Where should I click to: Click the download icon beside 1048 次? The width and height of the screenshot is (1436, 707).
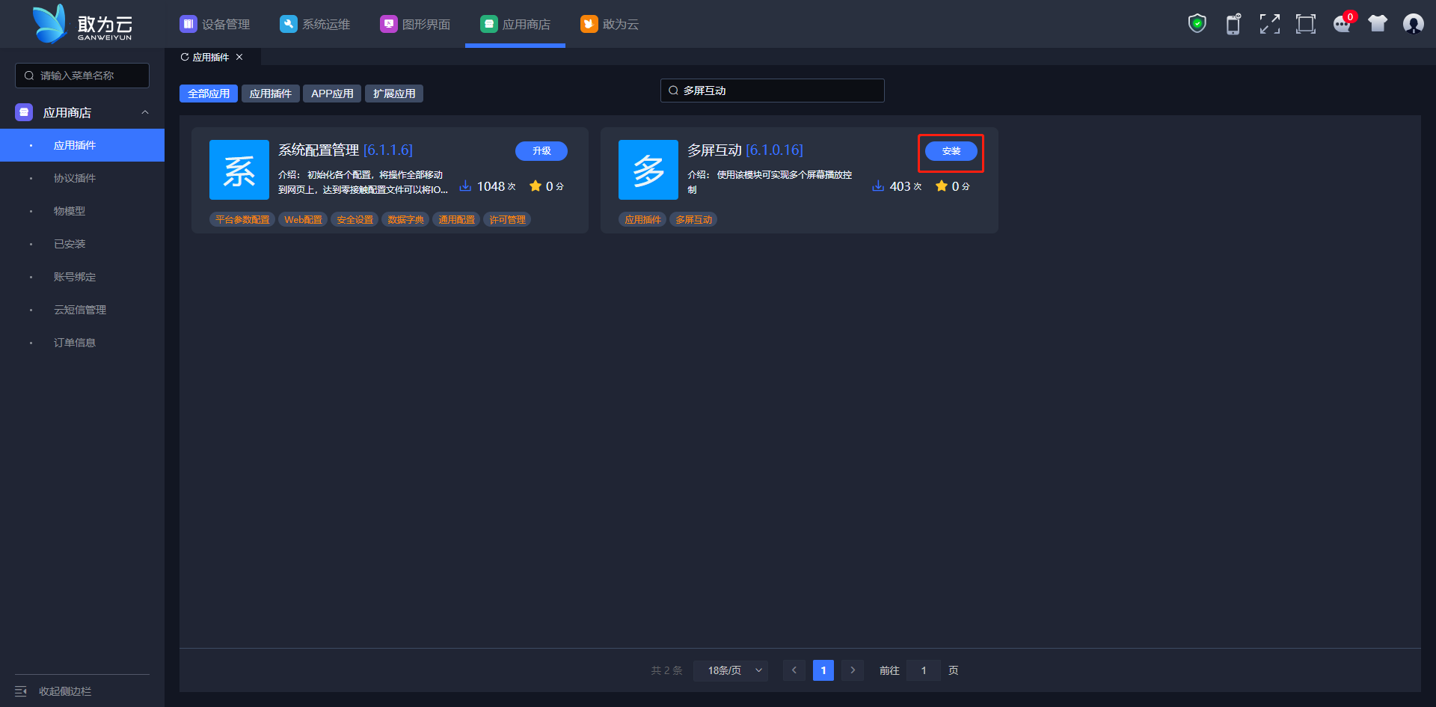465,186
